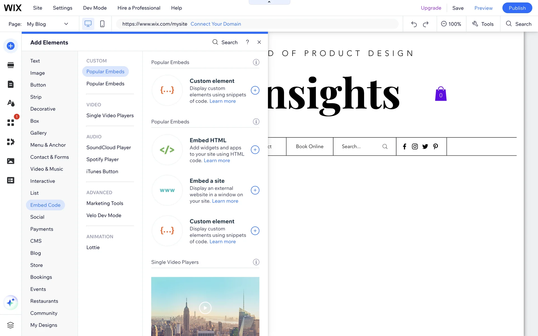Add the Embed a site element
This screenshot has height=336, width=538.
(x=255, y=190)
